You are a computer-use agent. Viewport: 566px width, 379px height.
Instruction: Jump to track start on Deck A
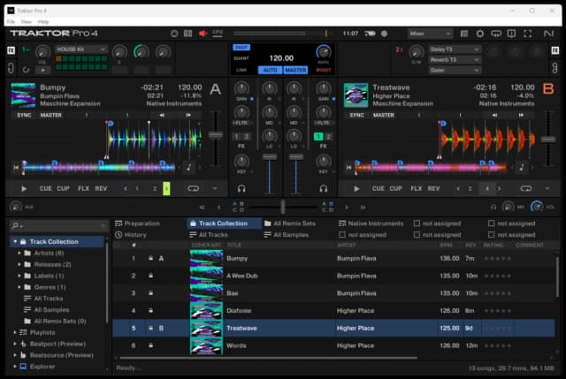coord(16,167)
